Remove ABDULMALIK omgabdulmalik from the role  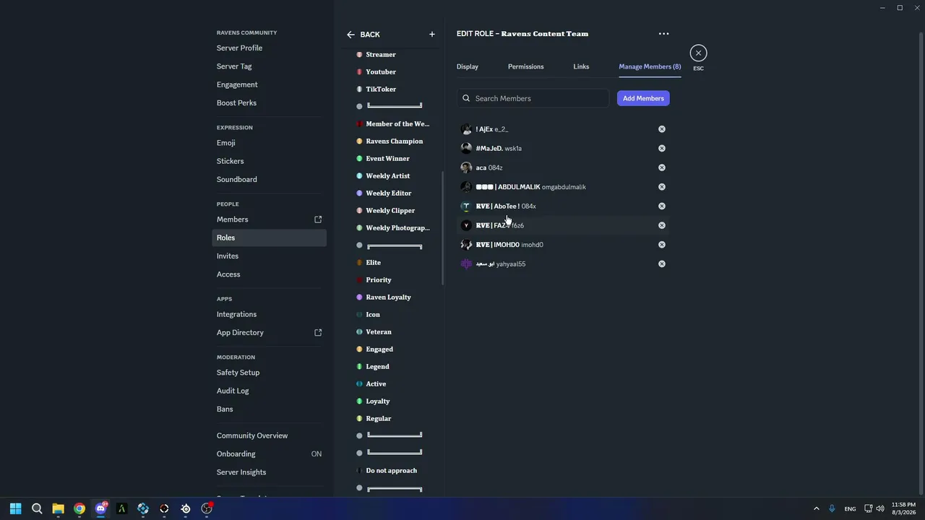[x=661, y=187]
